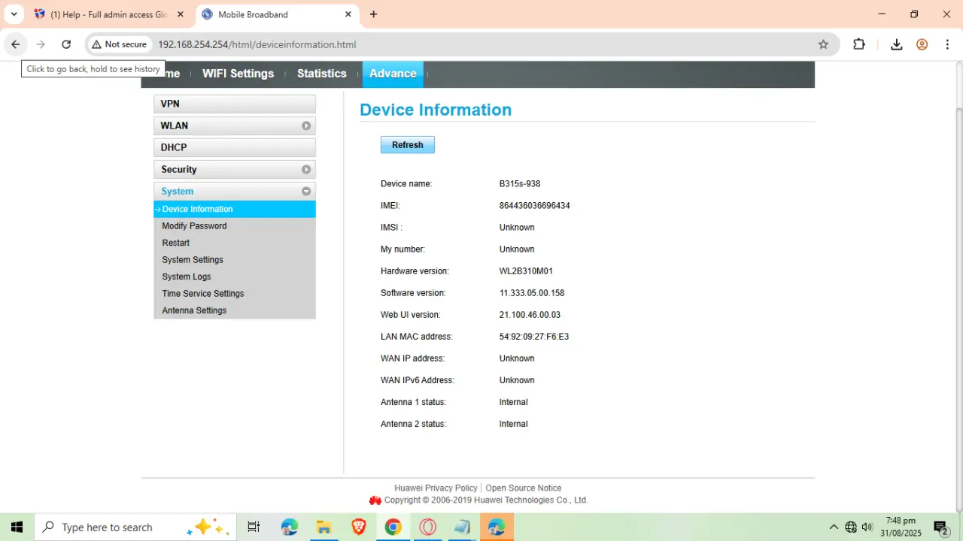Open System Settings in sidebar
Image resolution: width=963 pixels, height=541 pixels.
pos(193,260)
